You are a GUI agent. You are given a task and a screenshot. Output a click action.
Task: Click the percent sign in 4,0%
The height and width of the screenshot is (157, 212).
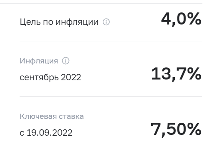[x=194, y=18]
